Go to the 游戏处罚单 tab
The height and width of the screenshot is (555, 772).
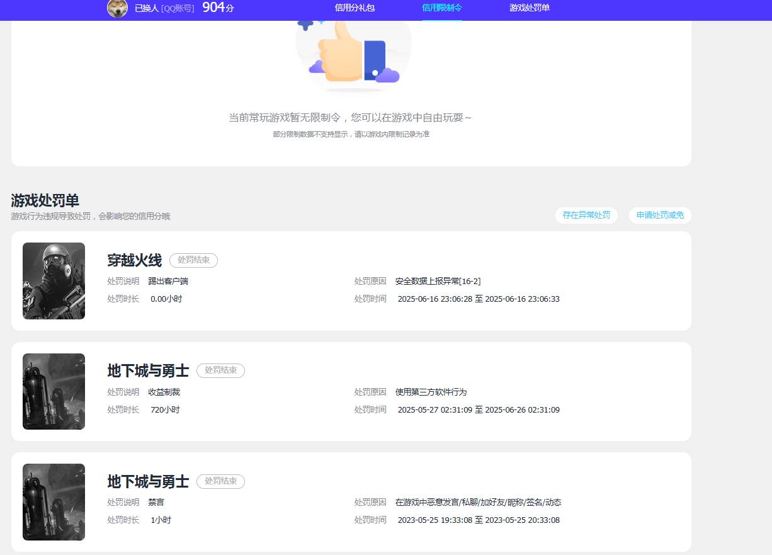click(530, 8)
